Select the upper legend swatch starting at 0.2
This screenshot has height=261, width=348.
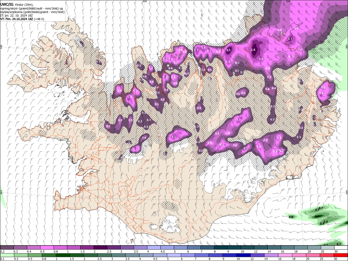[7, 248]
